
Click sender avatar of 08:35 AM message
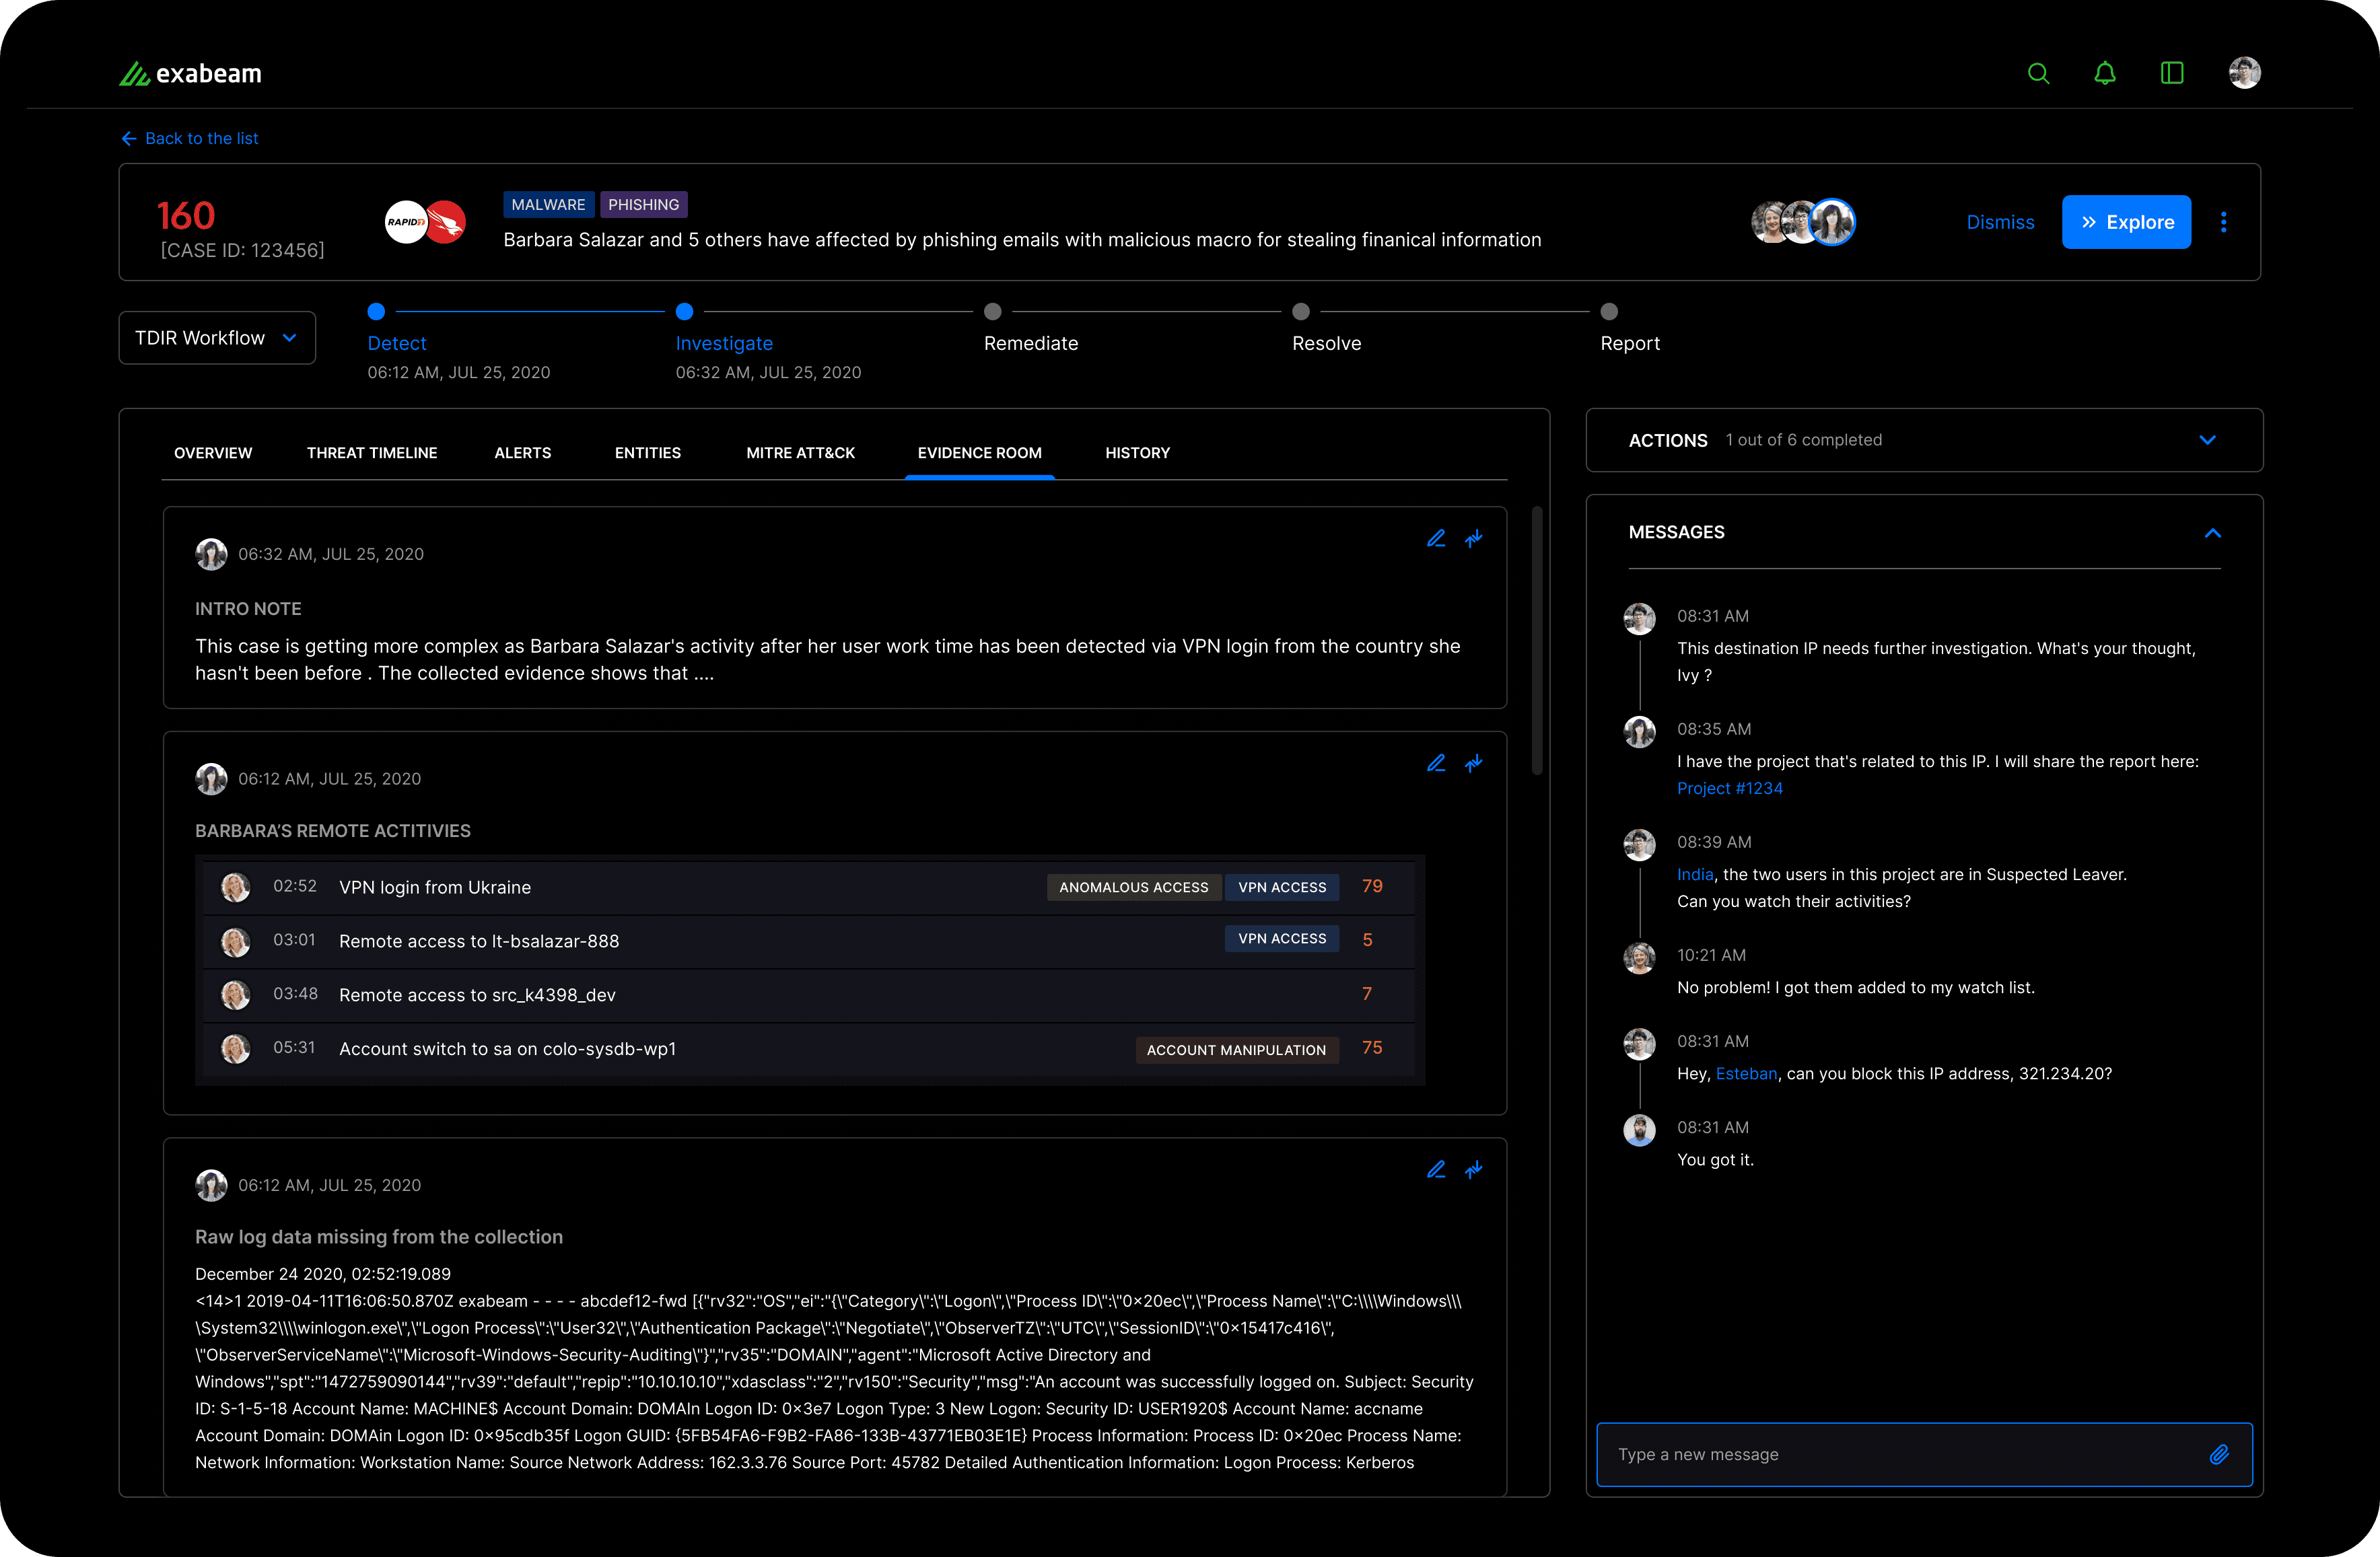pos(1639,733)
